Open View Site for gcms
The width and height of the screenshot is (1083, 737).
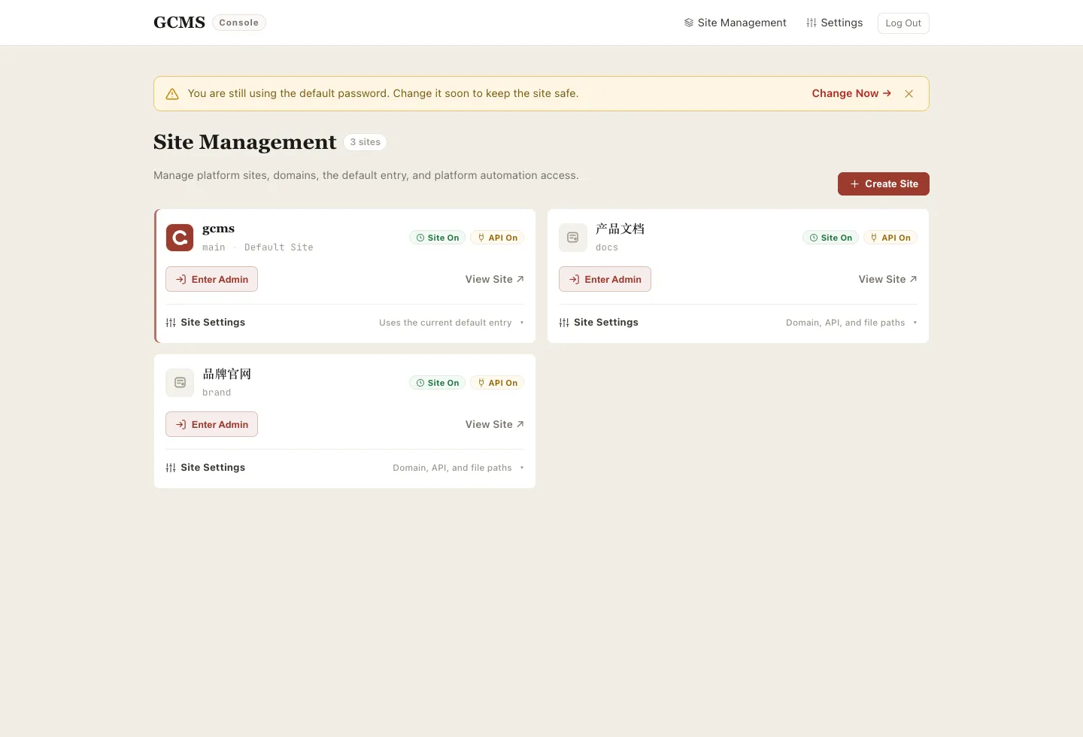pyautogui.click(x=494, y=279)
